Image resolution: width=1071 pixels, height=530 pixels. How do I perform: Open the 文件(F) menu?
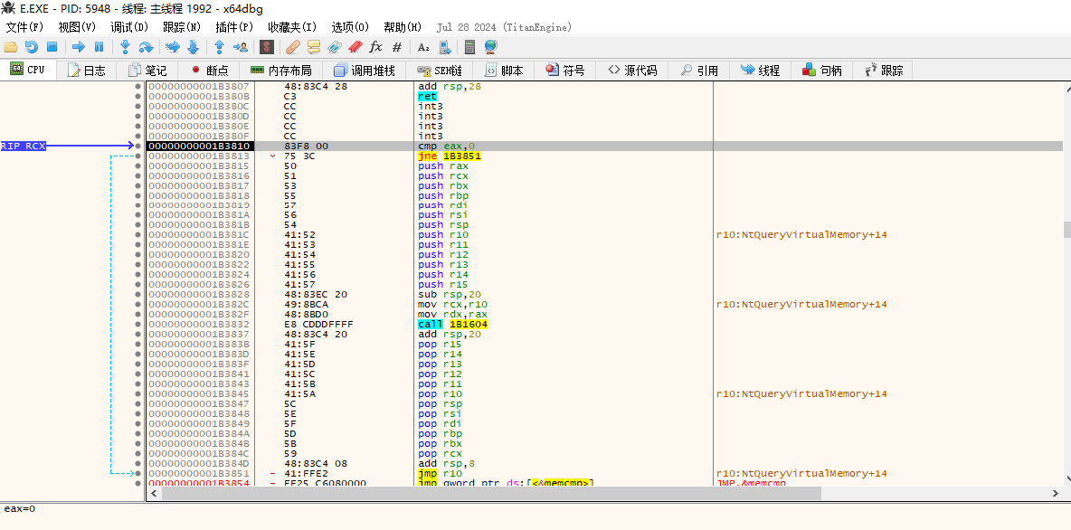24,27
